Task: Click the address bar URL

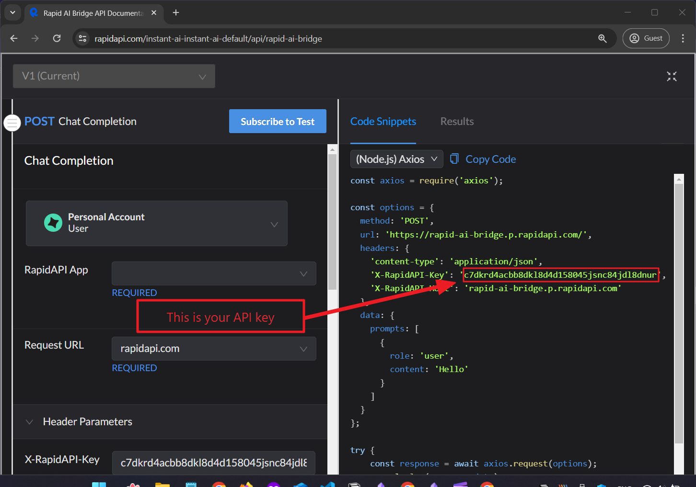Action: 208,39
